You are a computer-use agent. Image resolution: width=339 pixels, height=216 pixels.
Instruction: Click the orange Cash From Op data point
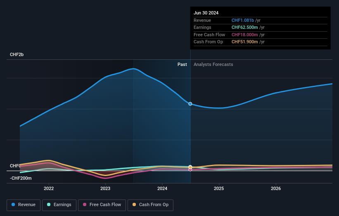click(190, 167)
